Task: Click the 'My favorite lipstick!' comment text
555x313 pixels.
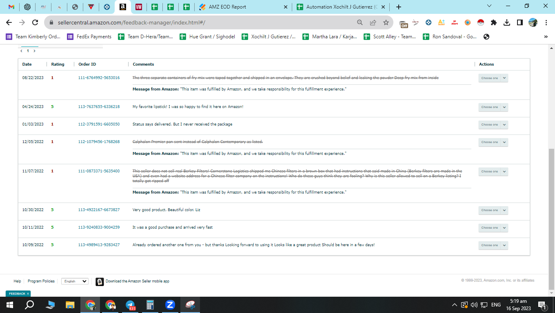Action: tap(188, 107)
